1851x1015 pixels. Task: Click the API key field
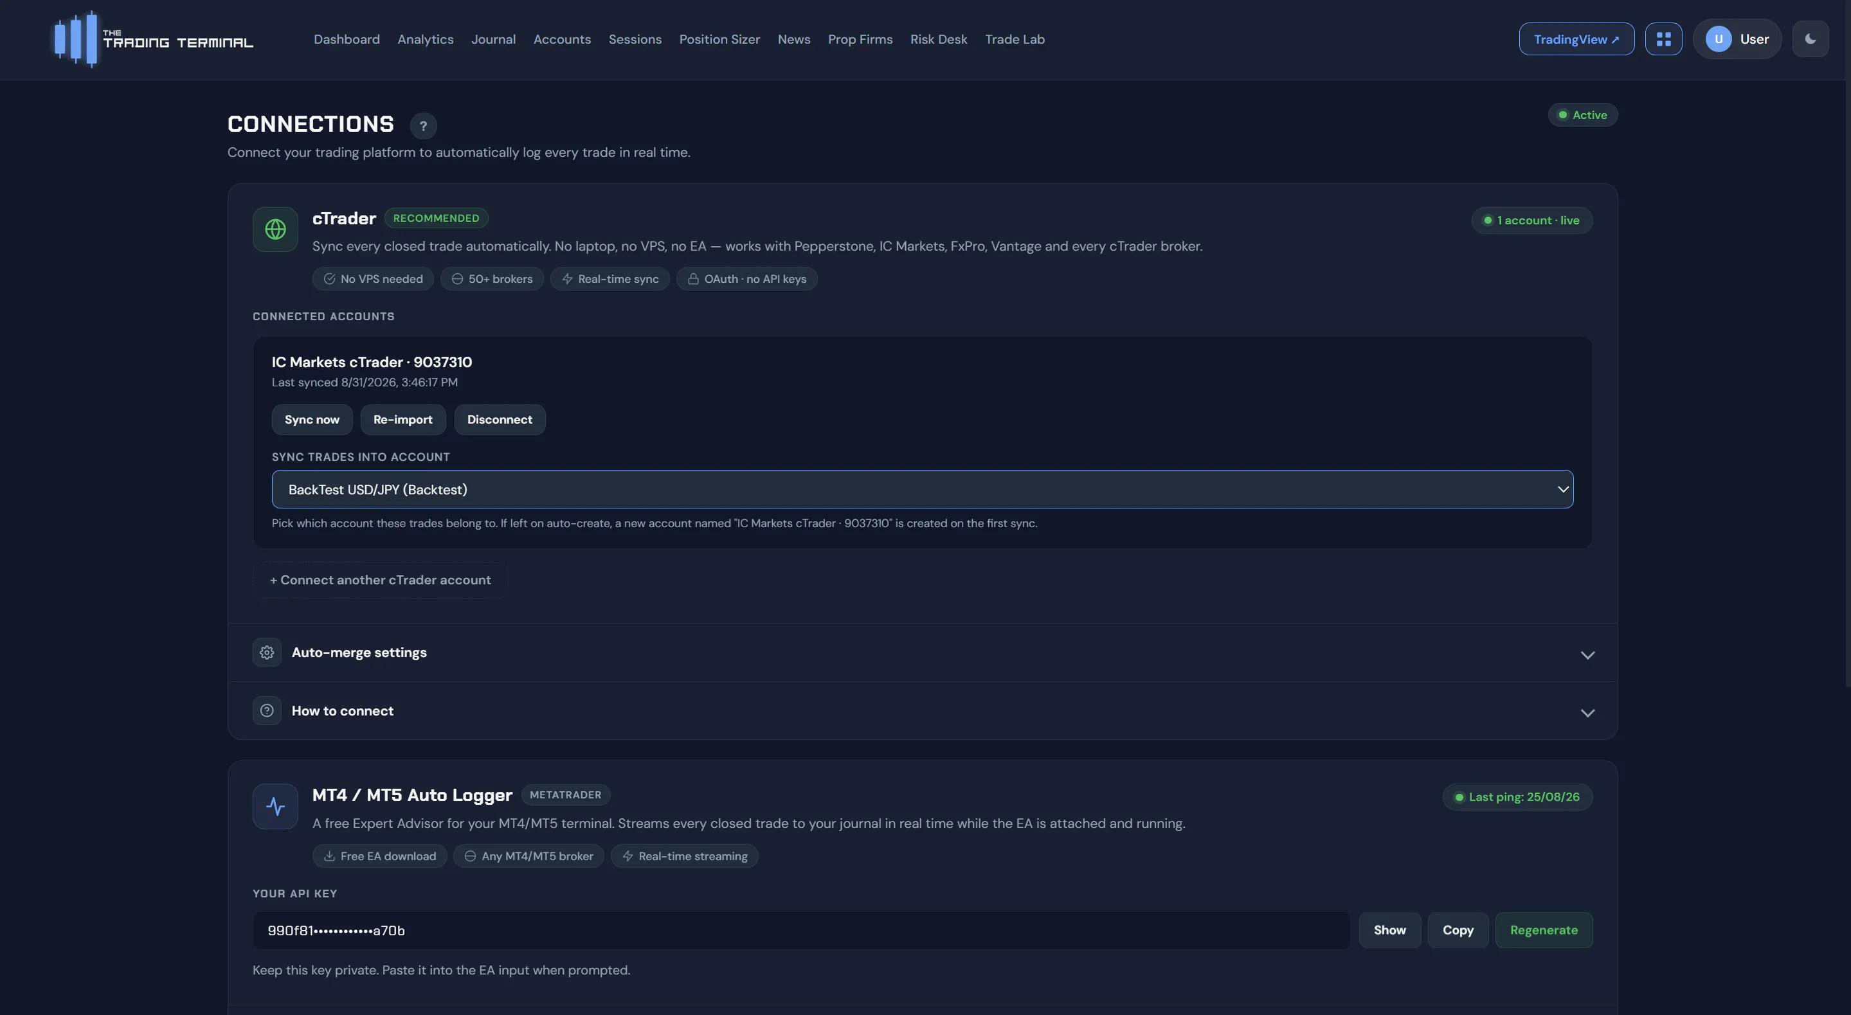point(801,930)
